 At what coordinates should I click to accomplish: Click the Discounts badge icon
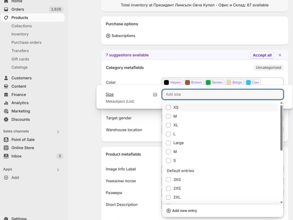(6, 119)
